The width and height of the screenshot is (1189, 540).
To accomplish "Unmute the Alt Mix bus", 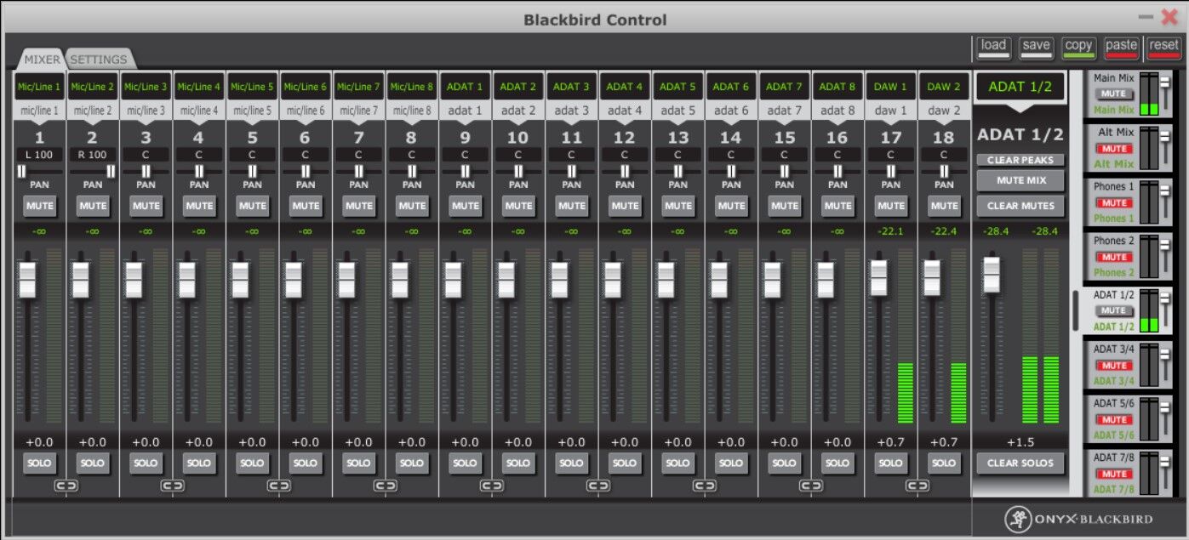I will pos(1114,149).
